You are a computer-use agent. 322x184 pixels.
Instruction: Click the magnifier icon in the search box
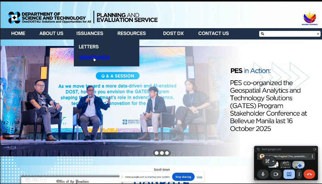263,34
